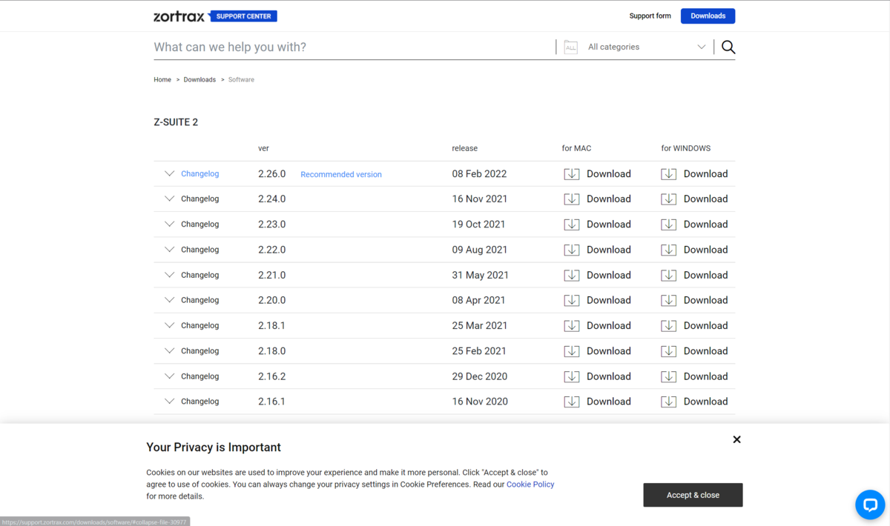Click the magnifying glass search icon
Image resolution: width=890 pixels, height=526 pixels.
[x=728, y=47]
